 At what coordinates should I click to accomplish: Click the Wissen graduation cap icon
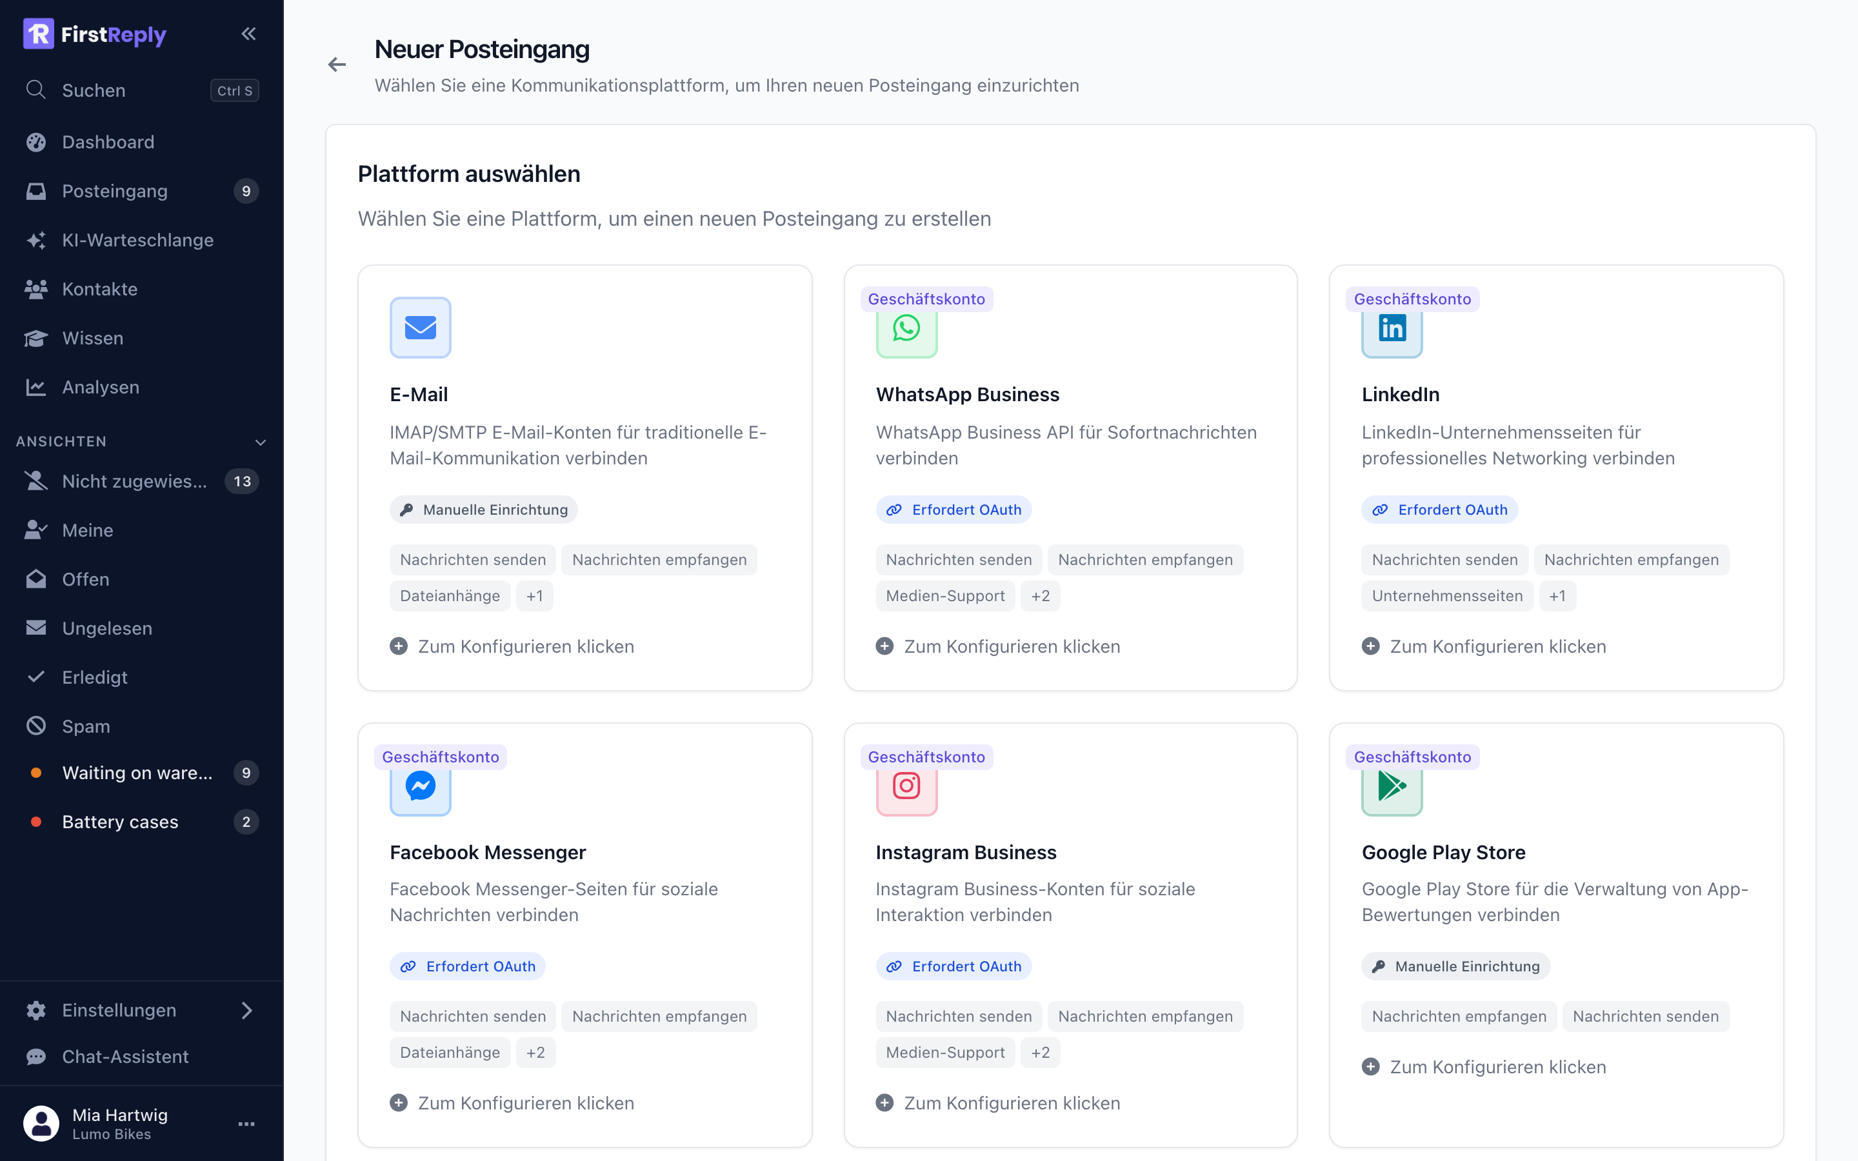point(36,339)
